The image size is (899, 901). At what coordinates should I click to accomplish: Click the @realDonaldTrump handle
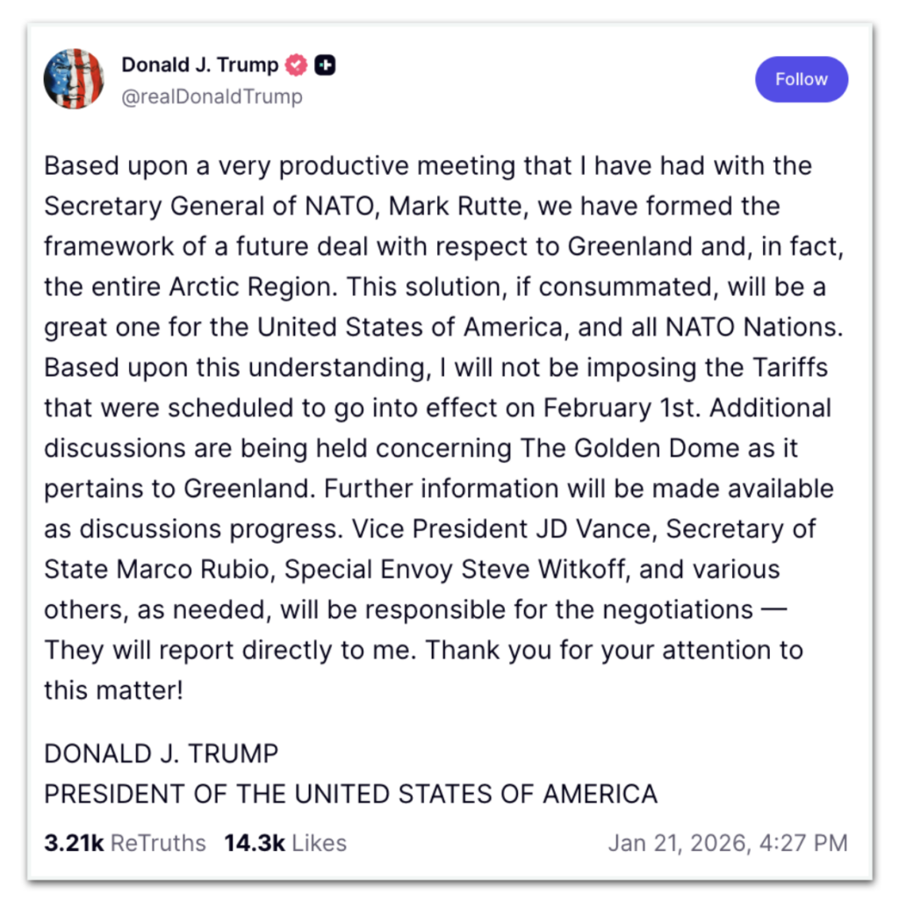click(212, 97)
